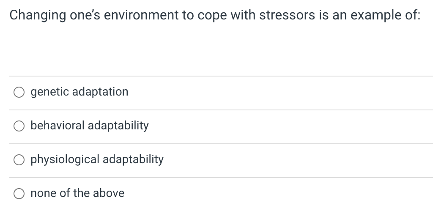Choose the "behavioral adaptability" radio button
Image resolution: width=433 pixels, height=219 pixels.
(x=19, y=126)
